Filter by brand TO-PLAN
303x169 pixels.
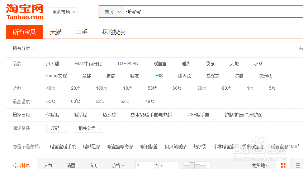pyautogui.click(x=128, y=64)
